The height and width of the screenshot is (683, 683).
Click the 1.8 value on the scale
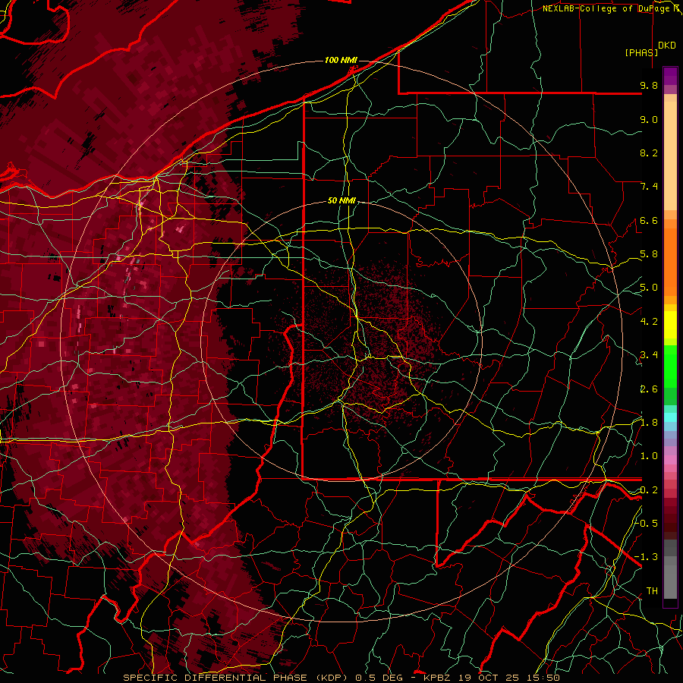(x=649, y=423)
